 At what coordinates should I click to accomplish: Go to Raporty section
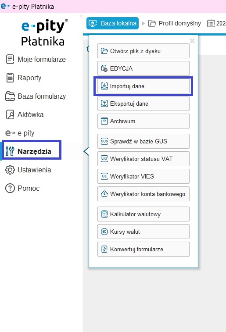point(23,78)
